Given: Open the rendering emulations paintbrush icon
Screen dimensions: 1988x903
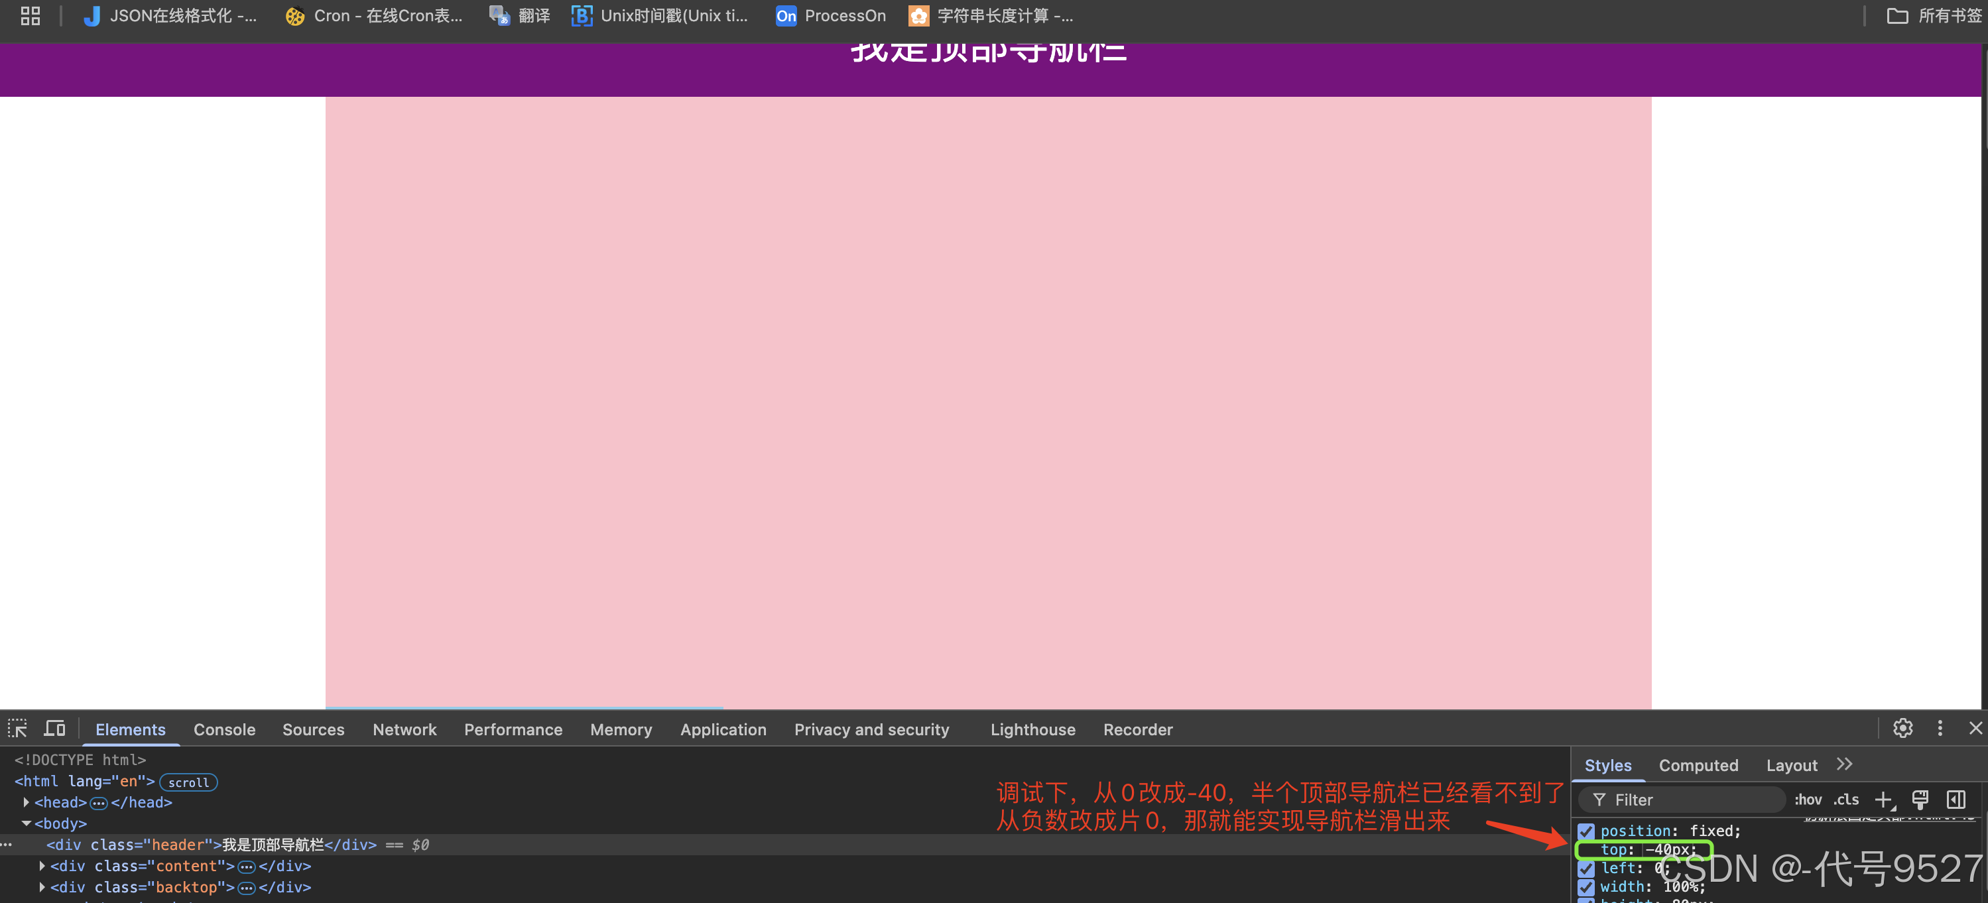Looking at the screenshot, I should click(x=1919, y=800).
